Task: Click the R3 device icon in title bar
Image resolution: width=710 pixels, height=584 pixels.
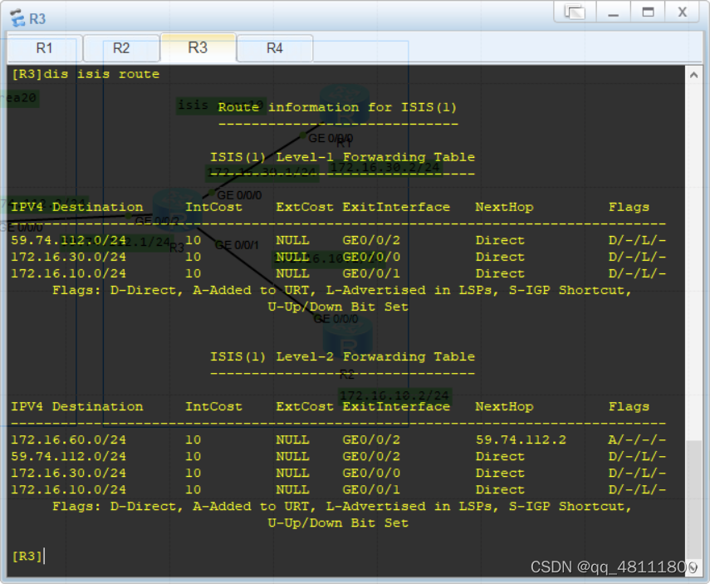Action: coord(15,18)
